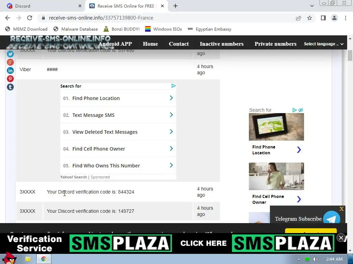Open View Deleted Text Messages result
353x264 pixels.
[x=118, y=132]
